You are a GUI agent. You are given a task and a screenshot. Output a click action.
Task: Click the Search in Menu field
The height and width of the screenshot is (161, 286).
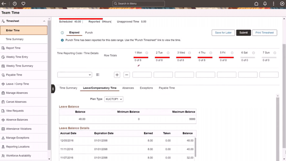coord(138,4)
